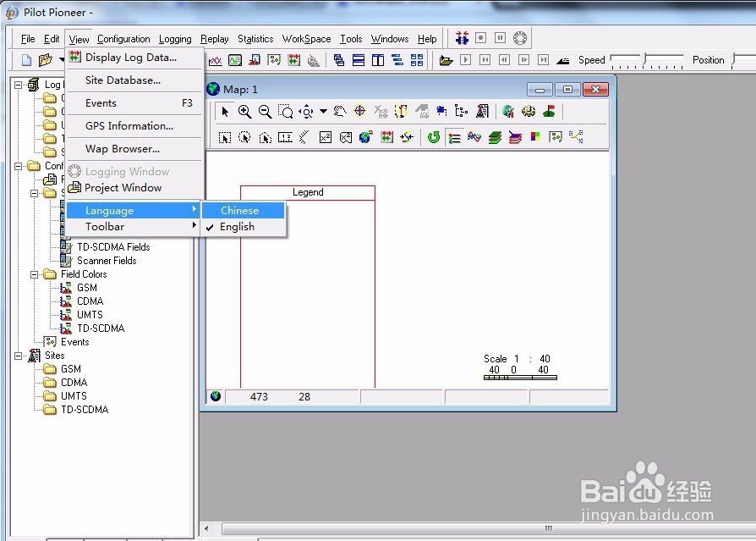Click the replay play button
This screenshot has height=541, width=756.
pyautogui.click(x=466, y=60)
